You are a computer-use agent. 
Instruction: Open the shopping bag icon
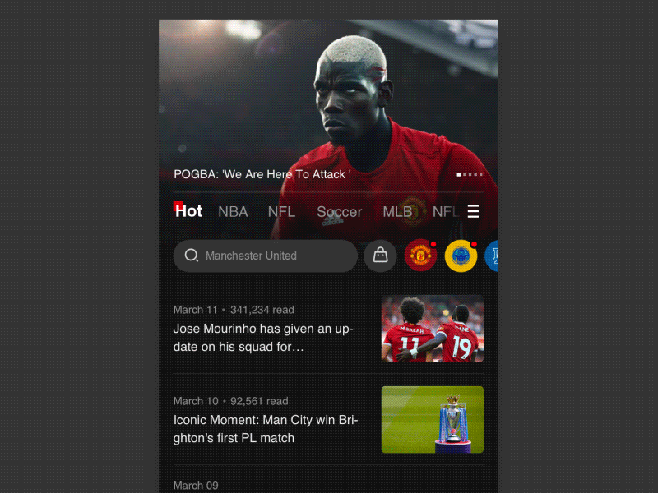pyautogui.click(x=380, y=256)
